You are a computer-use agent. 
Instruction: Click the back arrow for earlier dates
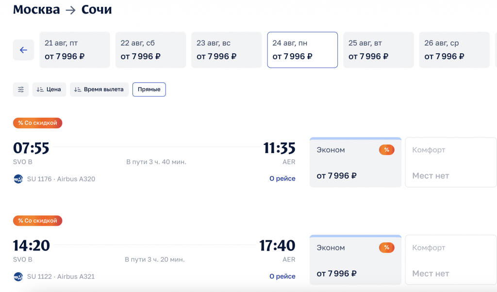click(x=23, y=50)
